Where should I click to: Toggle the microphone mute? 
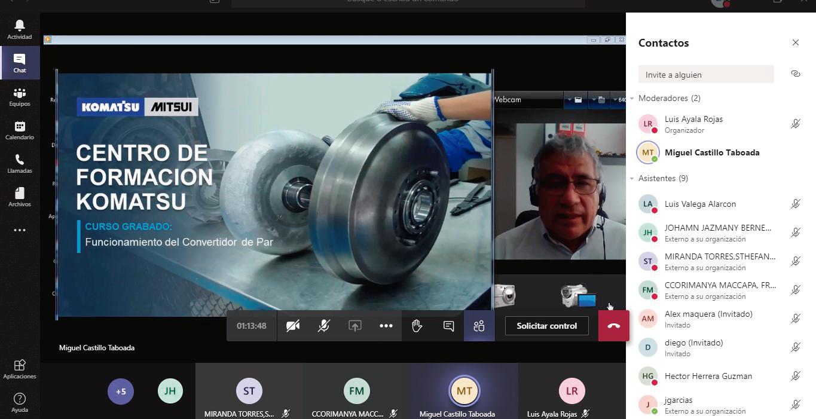point(324,326)
